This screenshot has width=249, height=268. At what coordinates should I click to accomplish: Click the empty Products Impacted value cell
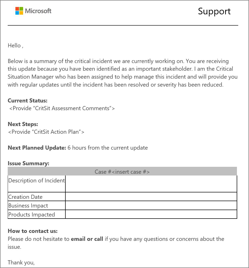click(151, 214)
